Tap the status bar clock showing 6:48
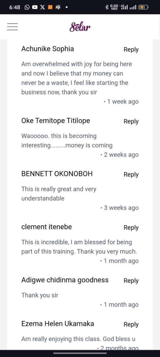160x357 pixels. coord(15,7)
